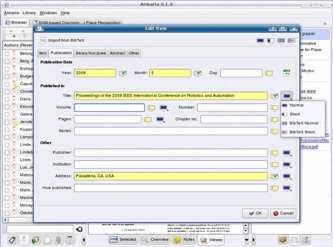Toggle the checkbox beside Malik author entry

(7, 190)
